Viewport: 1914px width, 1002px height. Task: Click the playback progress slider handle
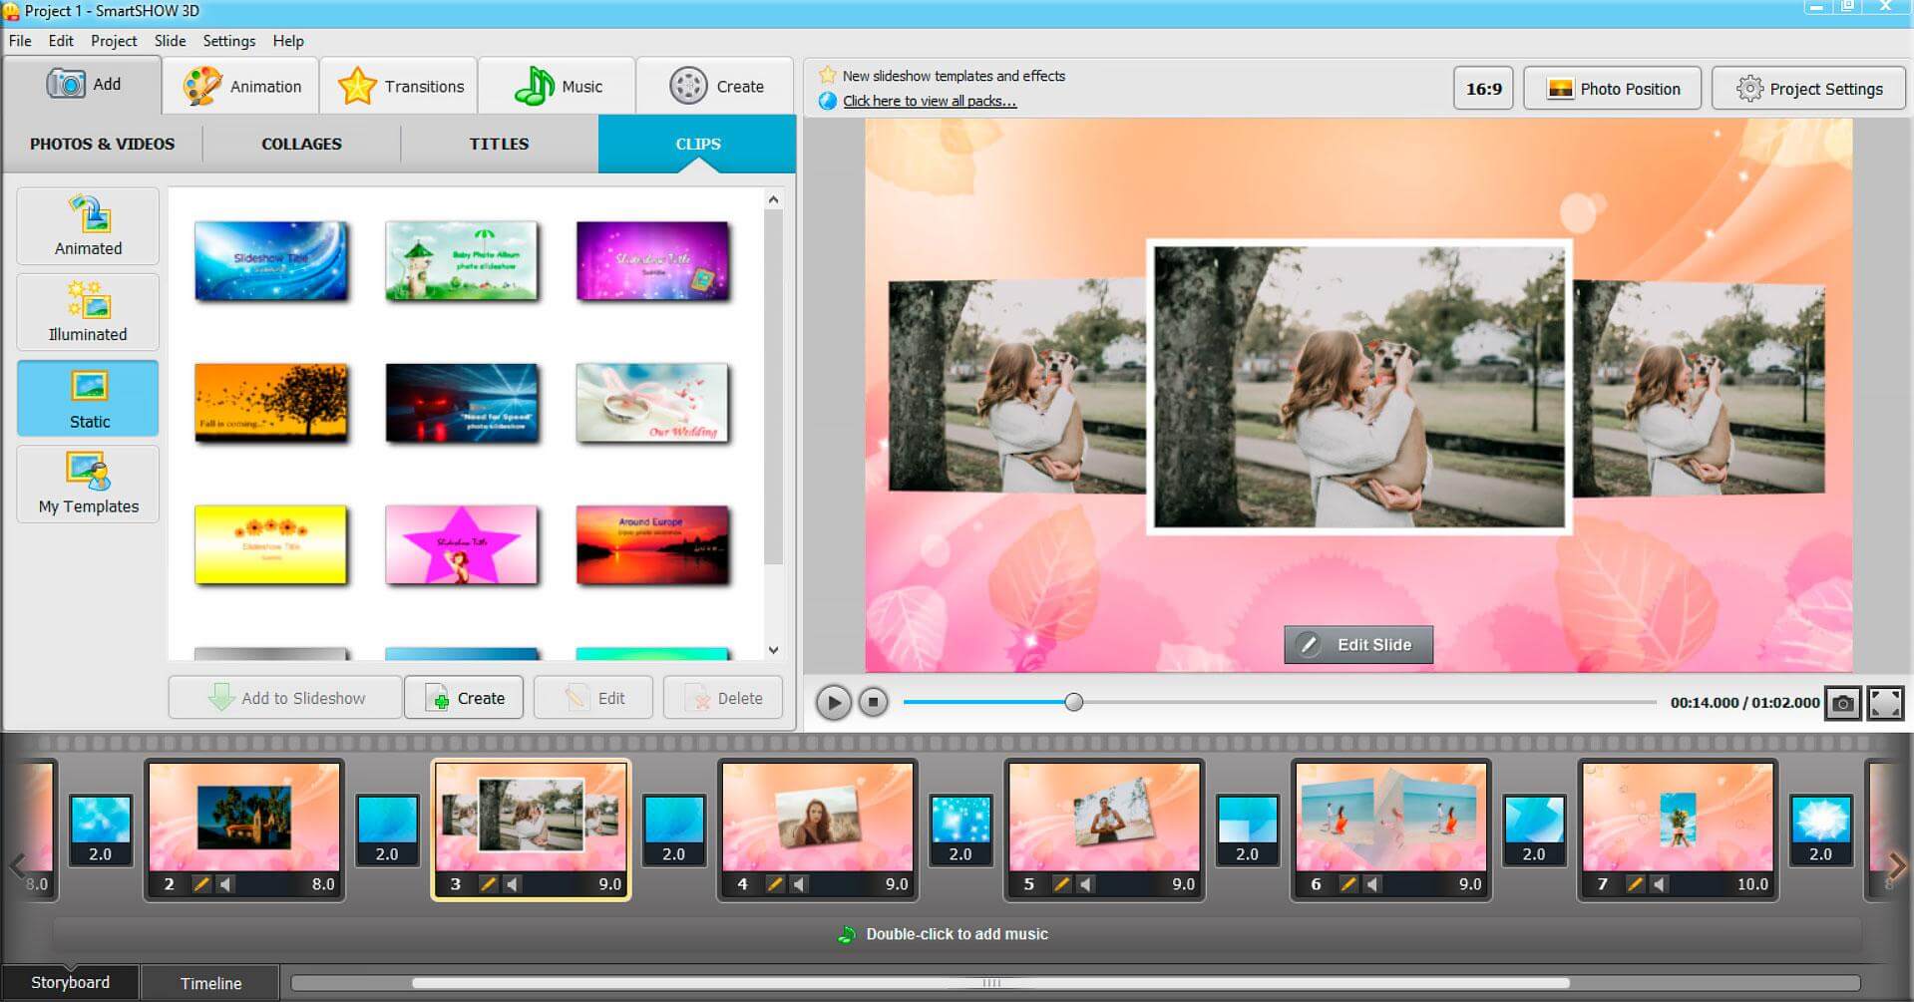[x=1073, y=702]
